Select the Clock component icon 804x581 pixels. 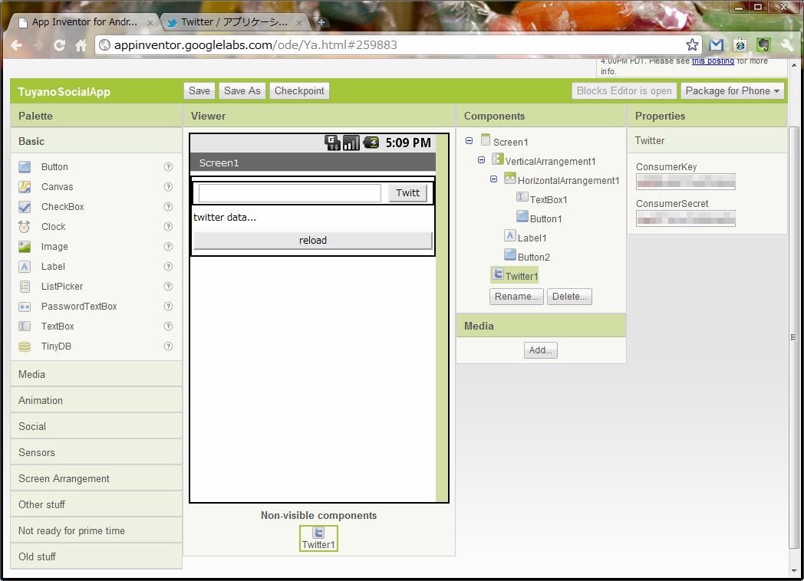point(25,227)
